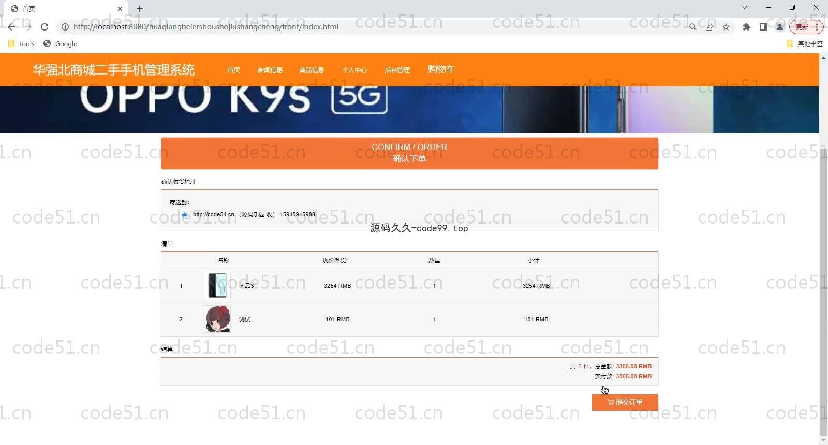Go forward with the browser forward arrow
This screenshot has width=828, height=445.
tap(28, 27)
